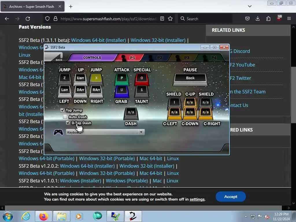Click the green P Attack key
The height and width of the screenshot is (222, 296).
pyautogui.click(x=122, y=79)
